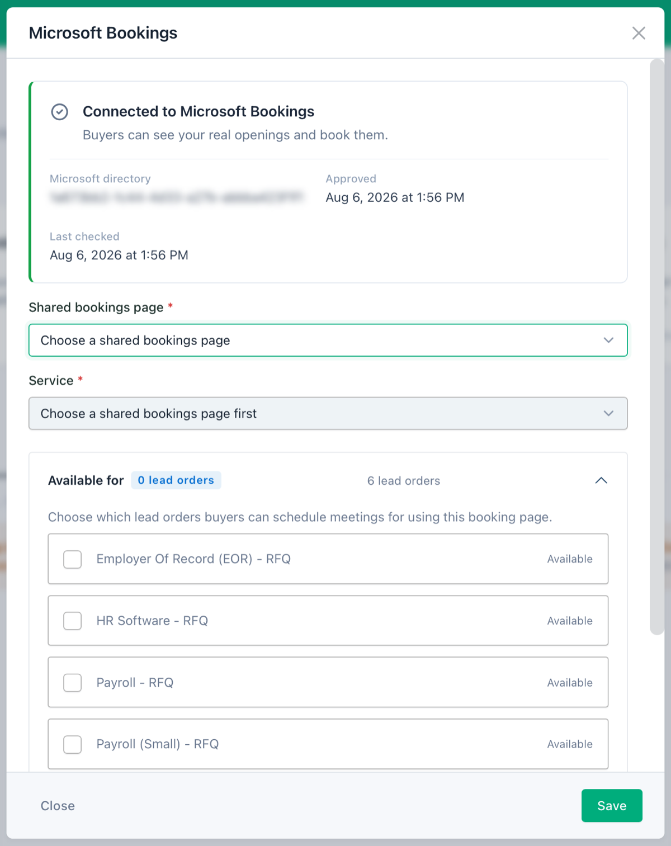This screenshot has height=846, width=671.
Task: Check the HR Software - RFQ box
Action: (x=73, y=621)
